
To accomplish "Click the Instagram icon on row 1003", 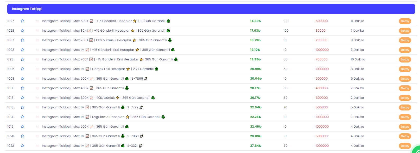I will 37,50.
